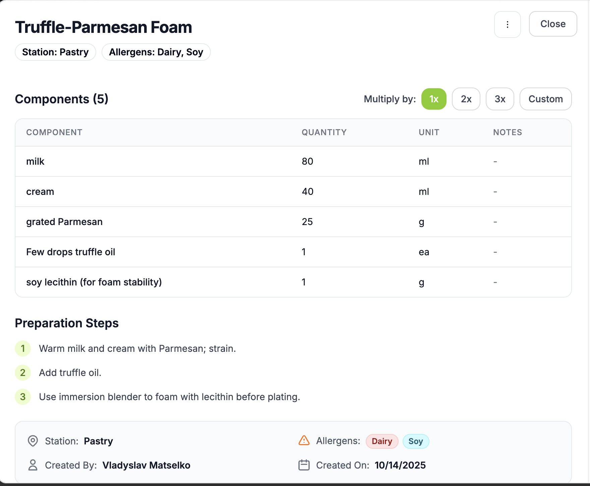Click the Quantity column header

tap(324, 132)
